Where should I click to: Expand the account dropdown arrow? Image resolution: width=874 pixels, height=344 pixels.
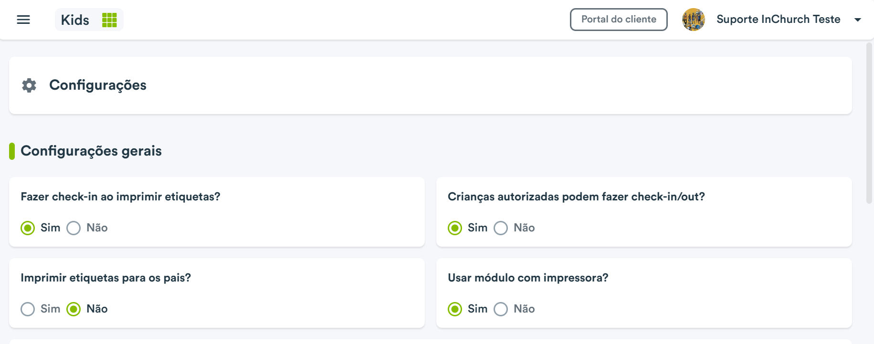[858, 20]
